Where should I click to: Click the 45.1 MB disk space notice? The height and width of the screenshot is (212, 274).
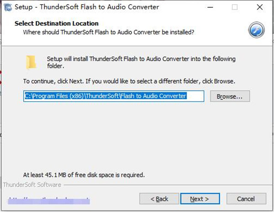84,175
